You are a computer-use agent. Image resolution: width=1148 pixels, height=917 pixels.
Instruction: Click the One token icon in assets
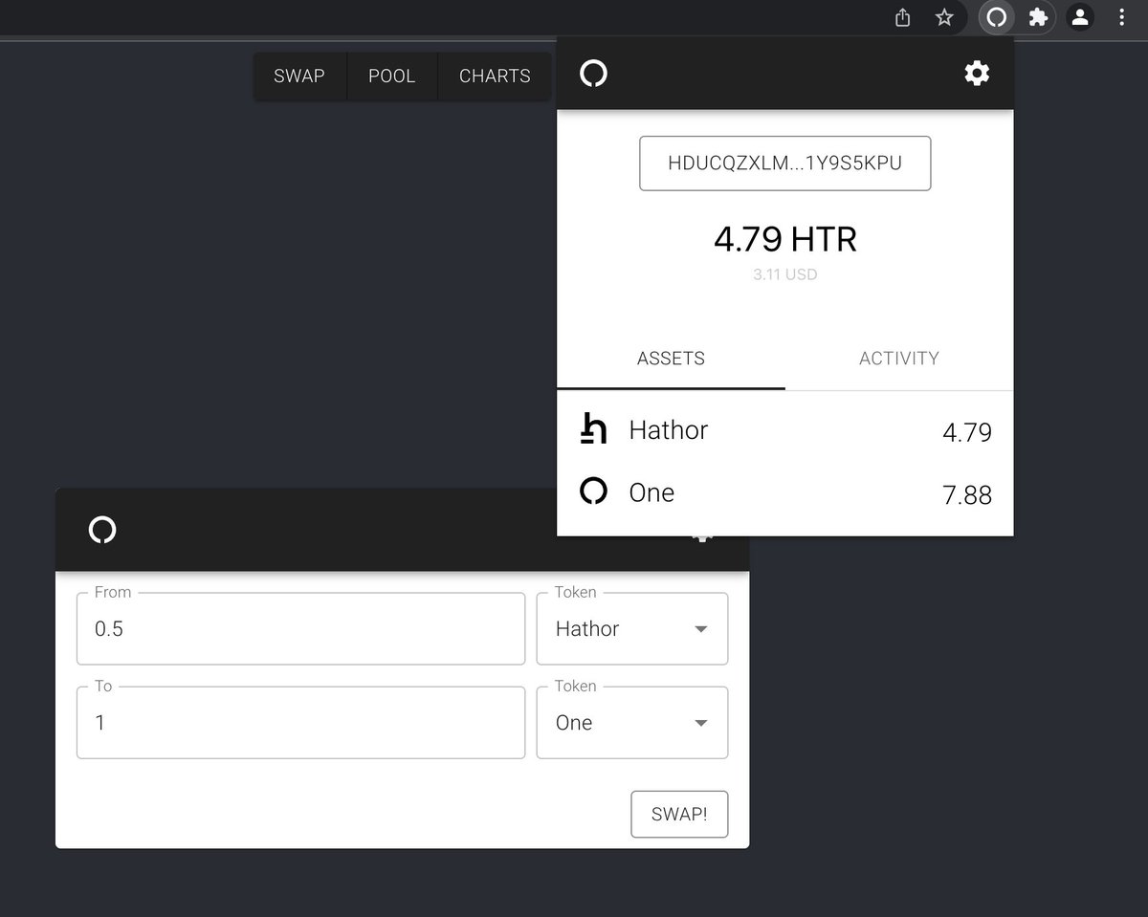coord(594,491)
